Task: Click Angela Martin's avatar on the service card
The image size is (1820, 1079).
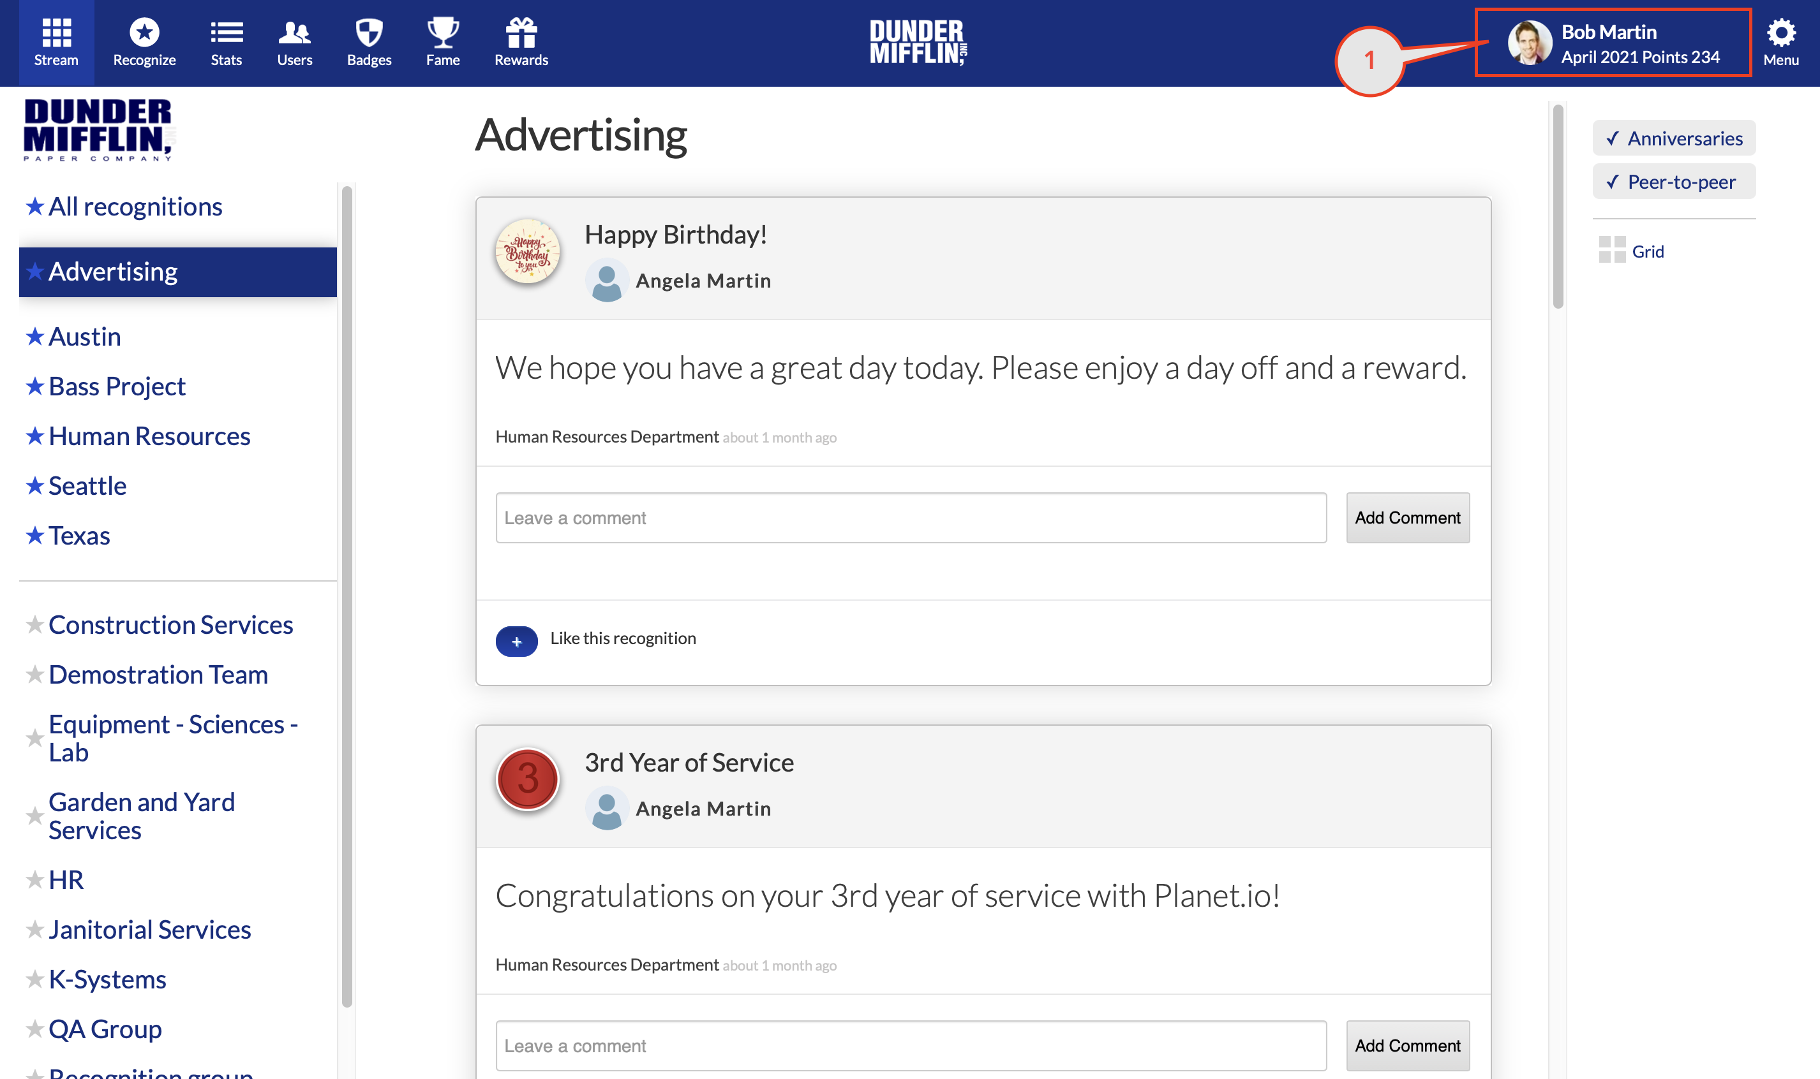Action: pyautogui.click(x=607, y=809)
